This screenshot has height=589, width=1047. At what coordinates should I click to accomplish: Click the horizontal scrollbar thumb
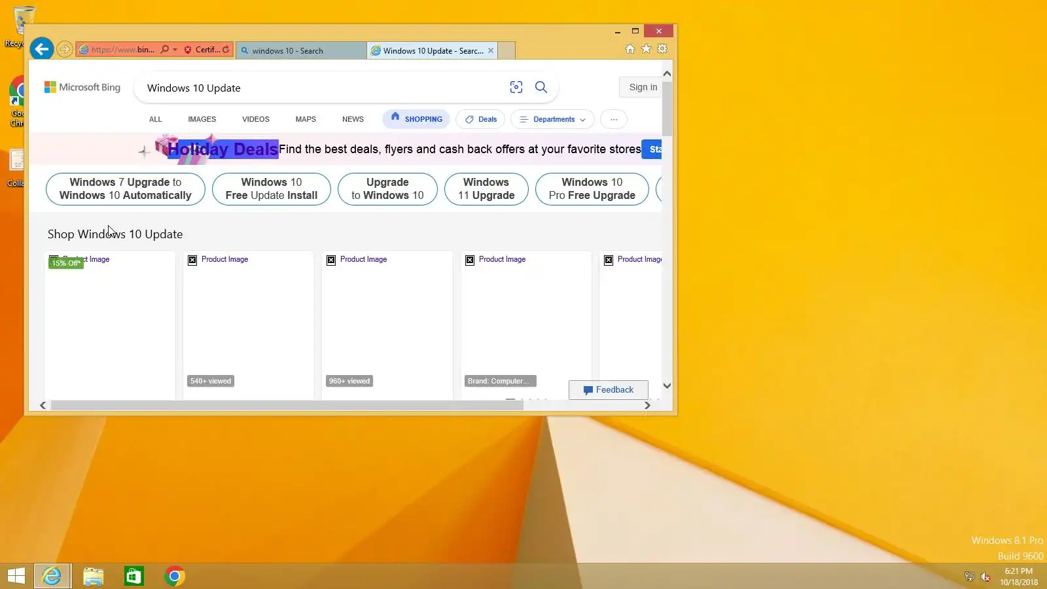coord(287,405)
